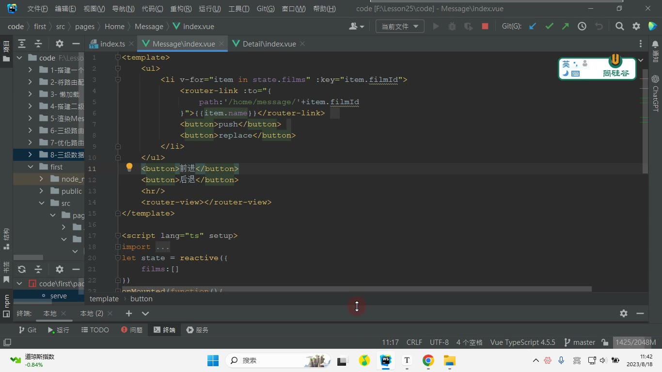Image resolution: width=662 pixels, height=372 pixels.
Task: Toggle read-only lock icon in status bar
Action: pos(605,342)
